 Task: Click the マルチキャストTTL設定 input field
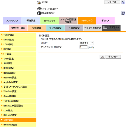pyautogui.click(x=83, y=47)
